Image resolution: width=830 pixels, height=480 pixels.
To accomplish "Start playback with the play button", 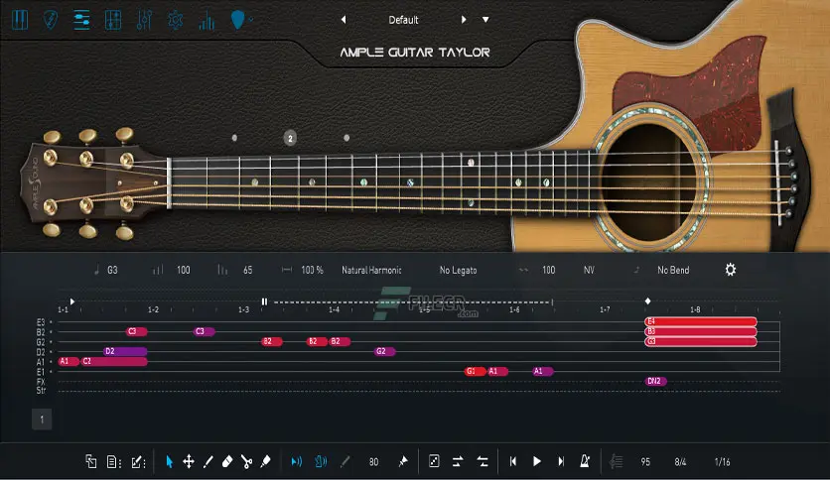I will pos(537,461).
